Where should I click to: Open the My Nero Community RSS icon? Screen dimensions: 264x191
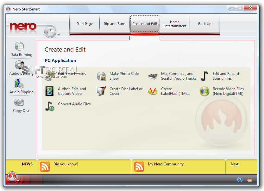[139, 166]
